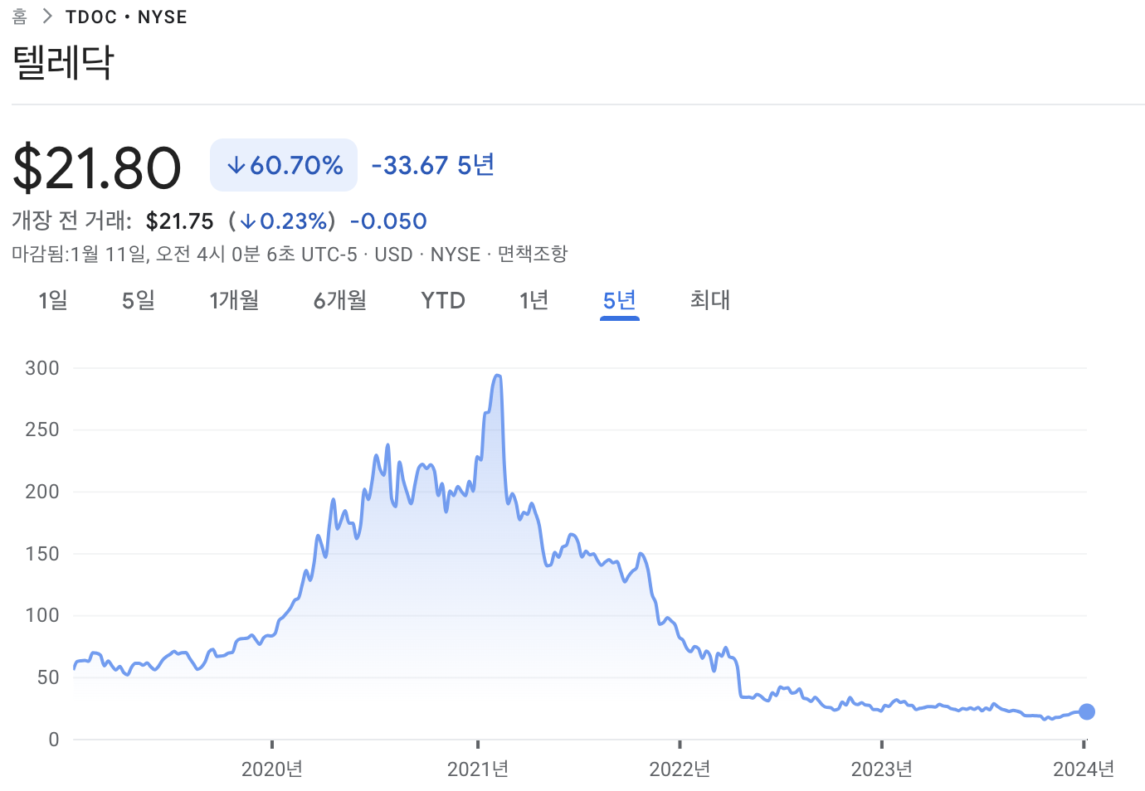Click the down arrow in the 60.70% badge
The image size is (1145, 791).
coord(238,164)
